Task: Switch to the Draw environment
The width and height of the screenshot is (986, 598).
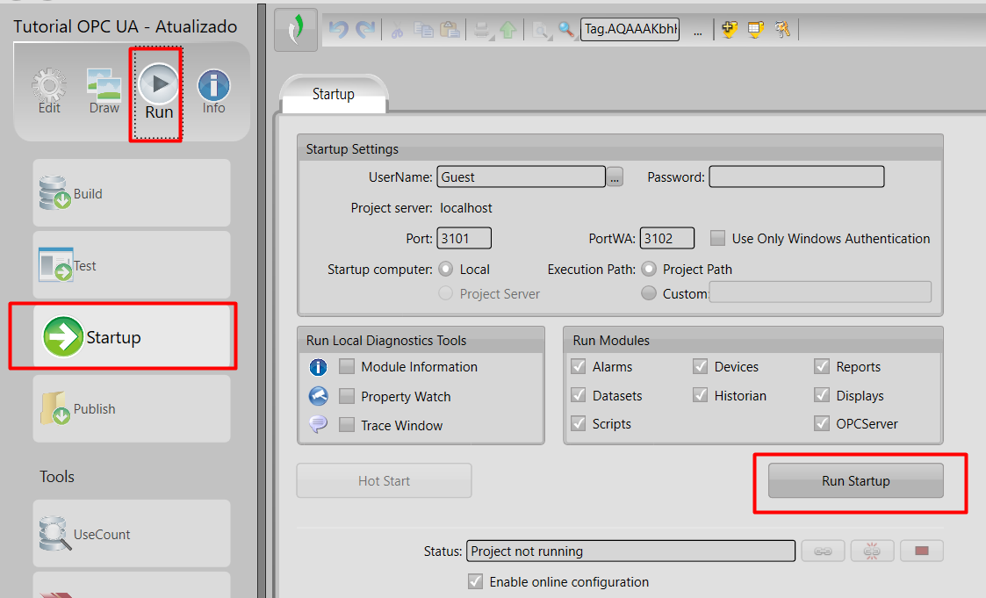Action: [104, 92]
